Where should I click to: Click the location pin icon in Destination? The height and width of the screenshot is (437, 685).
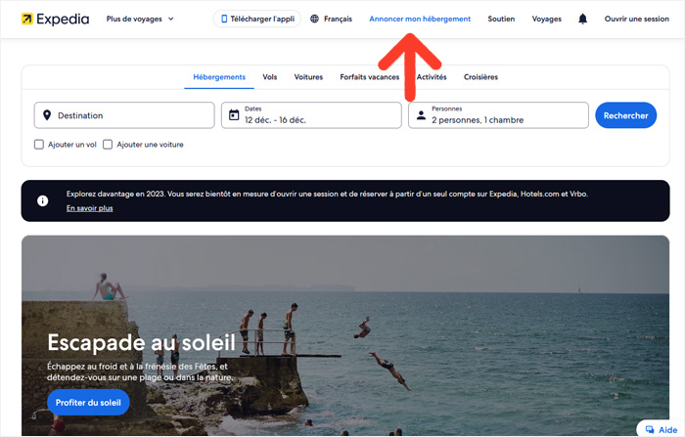pos(47,115)
